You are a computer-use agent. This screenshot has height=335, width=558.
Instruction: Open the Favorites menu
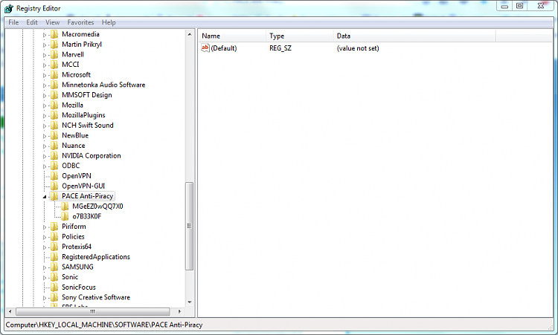(x=81, y=22)
